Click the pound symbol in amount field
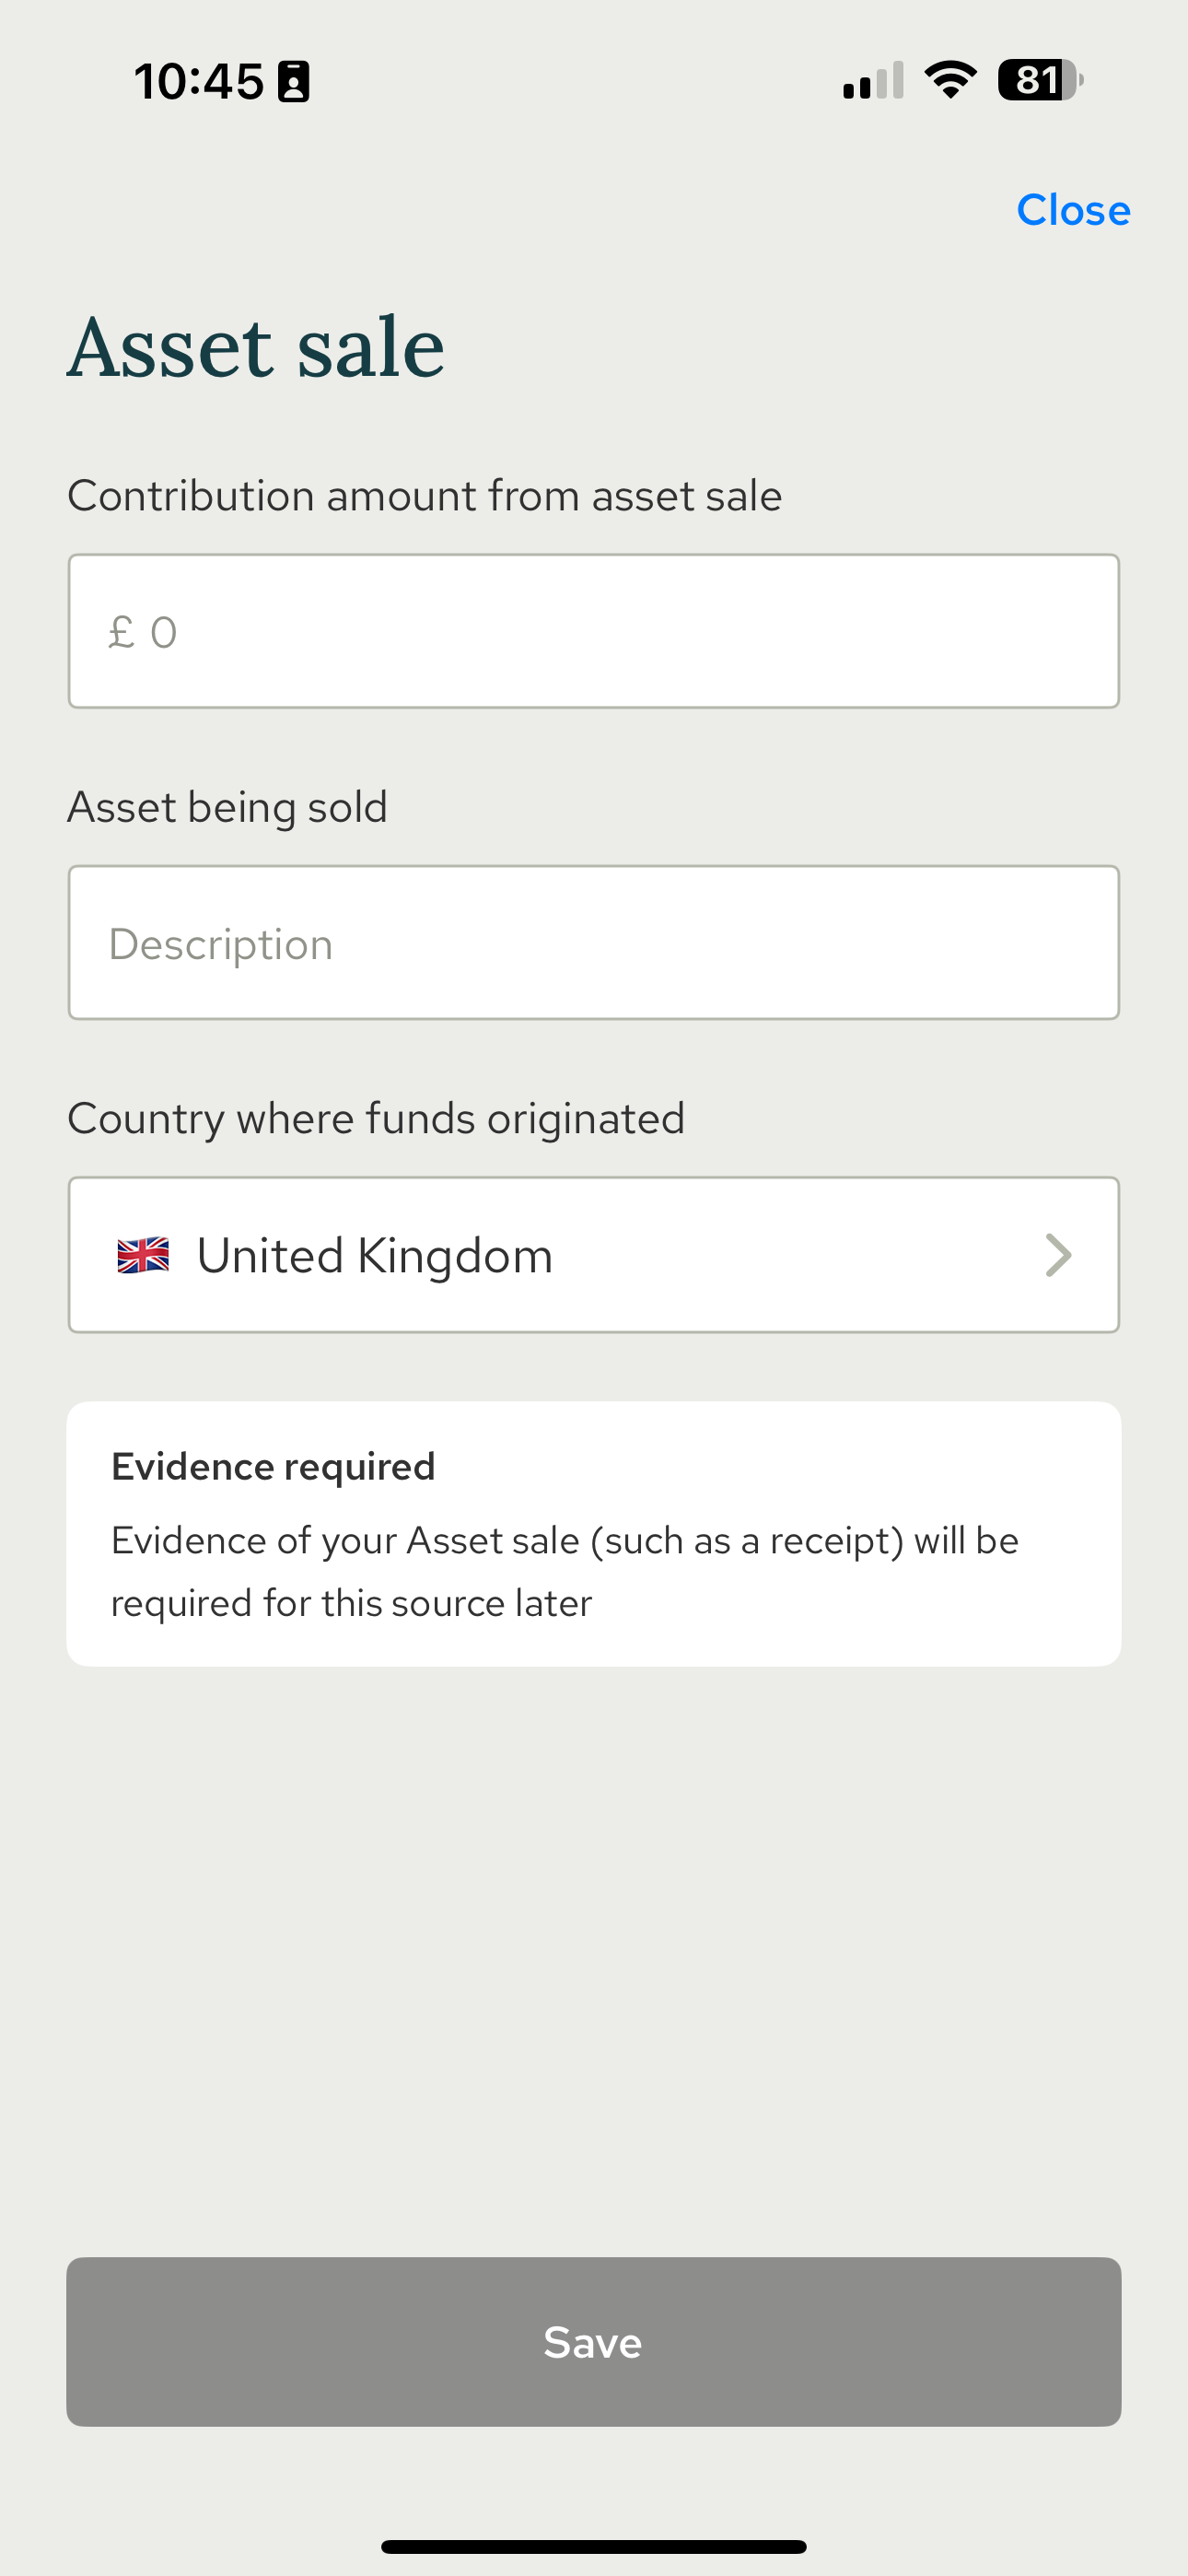This screenshot has height=2576, width=1188. [121, 632]
